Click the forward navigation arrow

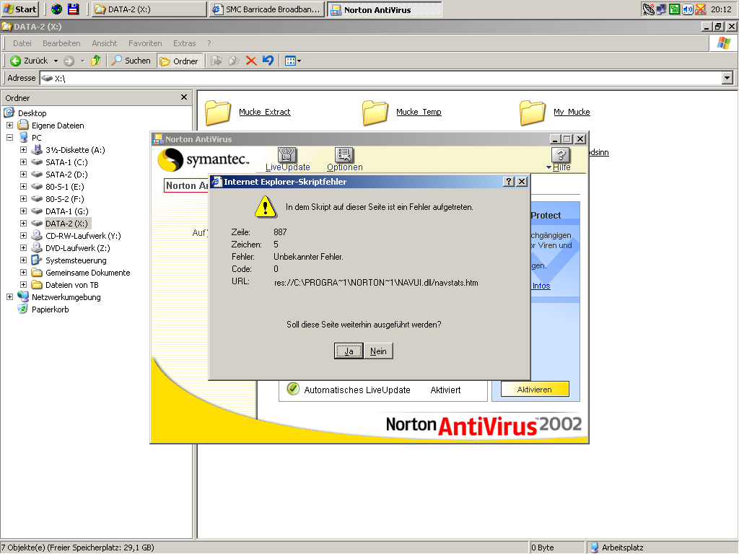point(69,61)
